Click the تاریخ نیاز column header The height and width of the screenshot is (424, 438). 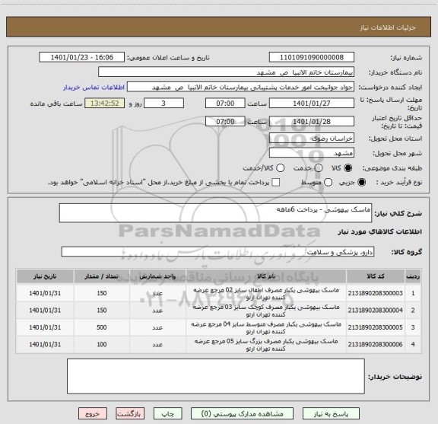(45, 276)
